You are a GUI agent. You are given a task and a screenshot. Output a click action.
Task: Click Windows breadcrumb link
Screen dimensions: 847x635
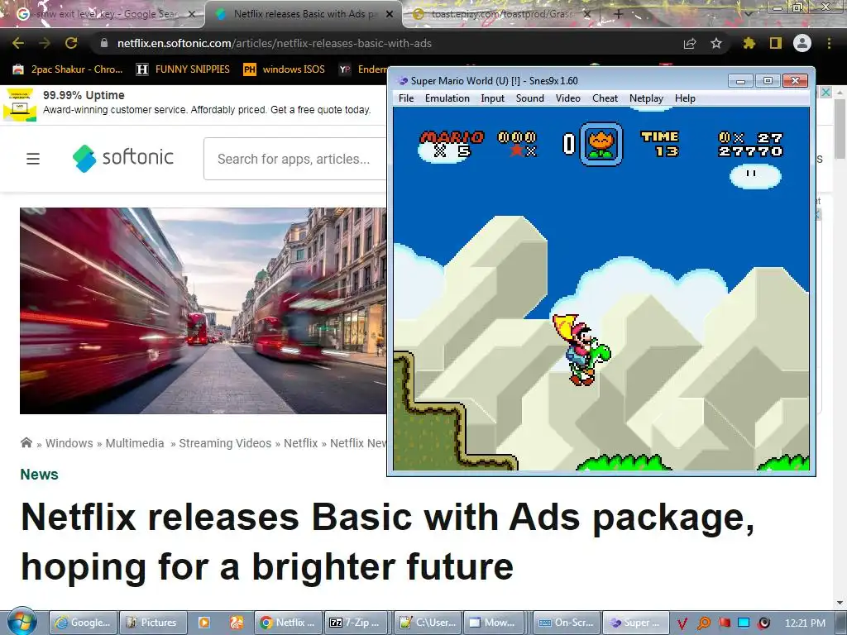69,443
